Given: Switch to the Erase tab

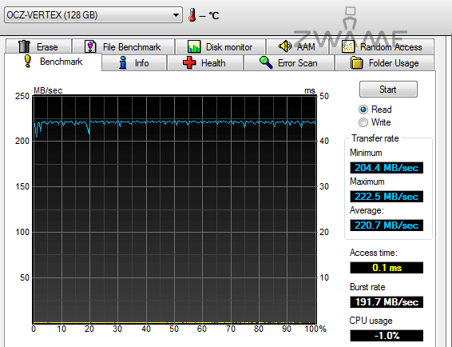Looking at the screenshot, I should pyautogui.click(x=38, y=46).
